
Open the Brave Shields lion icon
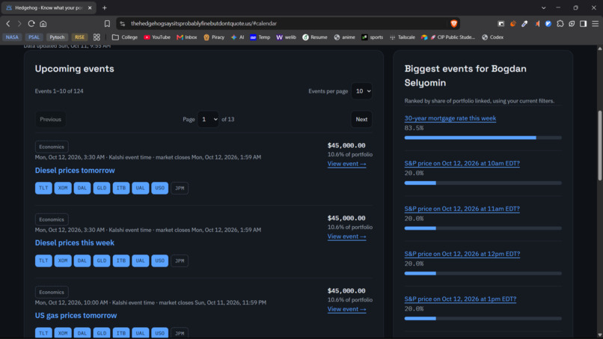click(x=454, y=23)
